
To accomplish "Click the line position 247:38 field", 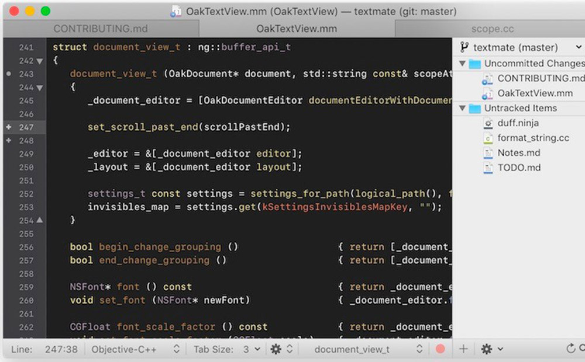I will pyautogui.click(x=61, y=349).
